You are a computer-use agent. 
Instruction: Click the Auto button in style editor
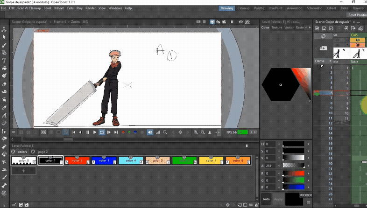[x=266, y=199]
